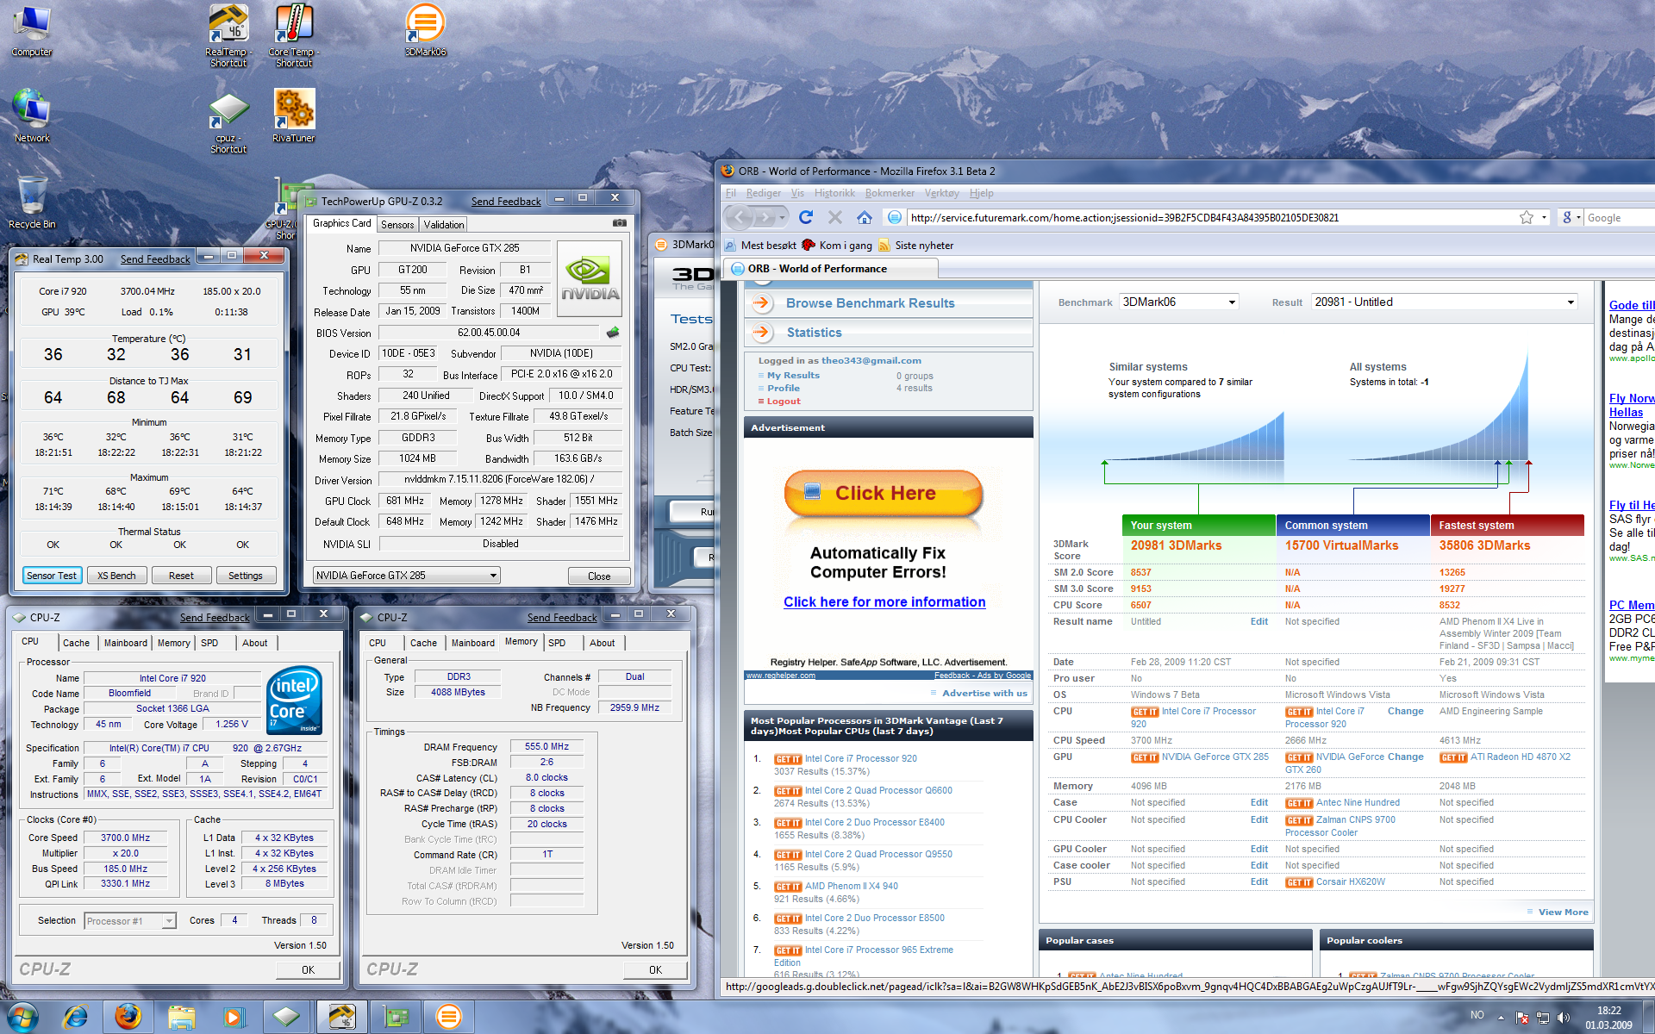Click the GPU-Z BIOS save chip icon
This screenshot has height=1034, width=1655.
point(613,333)
